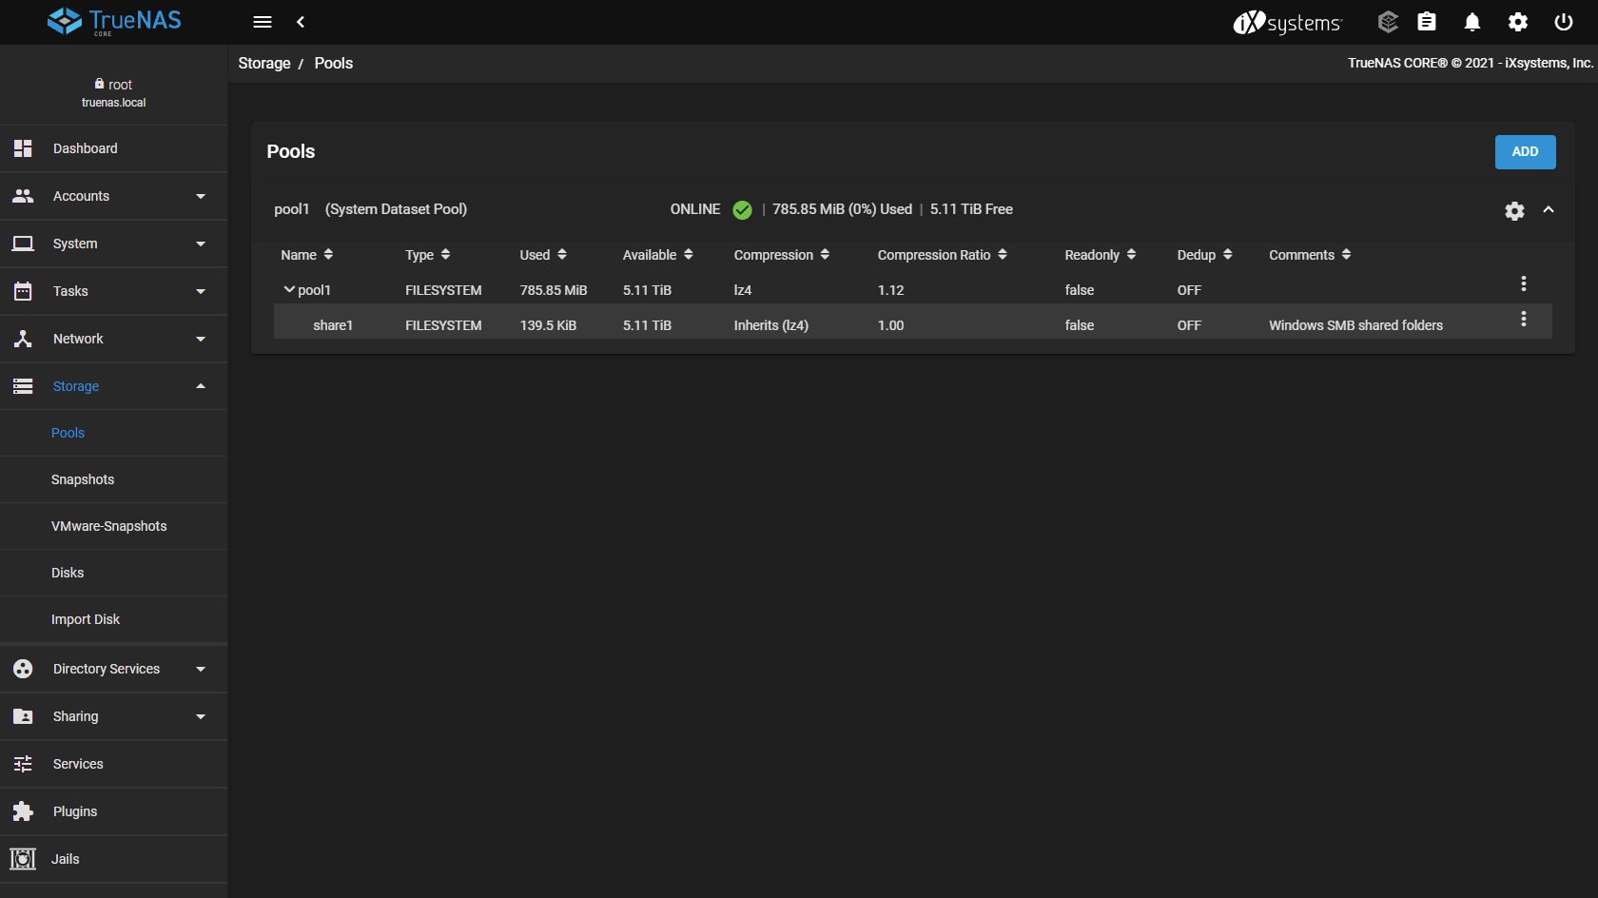The height and width of the screenshot is (898, 1598).
Task: Sort by Readonly column
Action: click(x=1101, y=255)
